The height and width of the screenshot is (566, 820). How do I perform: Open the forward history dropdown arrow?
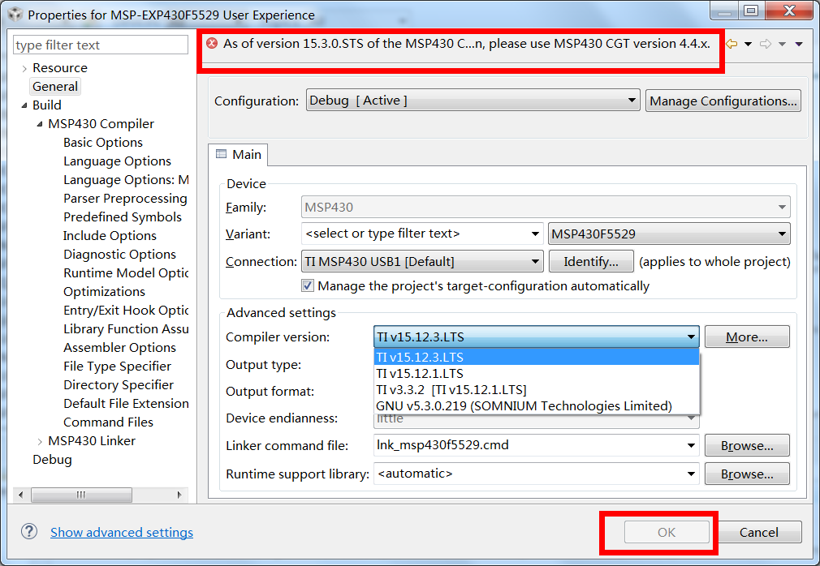click(783, 45)
